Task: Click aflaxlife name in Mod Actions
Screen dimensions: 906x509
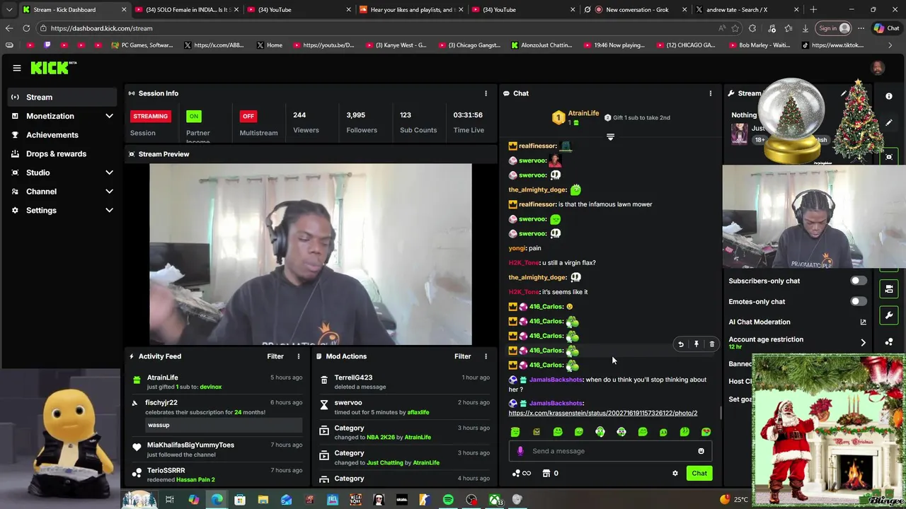Action: point(418,412)
